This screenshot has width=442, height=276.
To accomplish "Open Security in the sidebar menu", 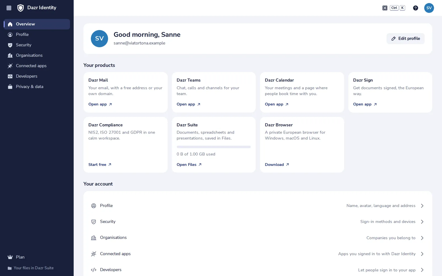I will coord(37,45).
